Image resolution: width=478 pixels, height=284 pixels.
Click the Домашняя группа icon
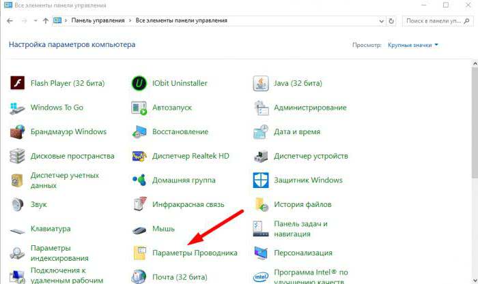pyautogui.click(x=139, y=180)
